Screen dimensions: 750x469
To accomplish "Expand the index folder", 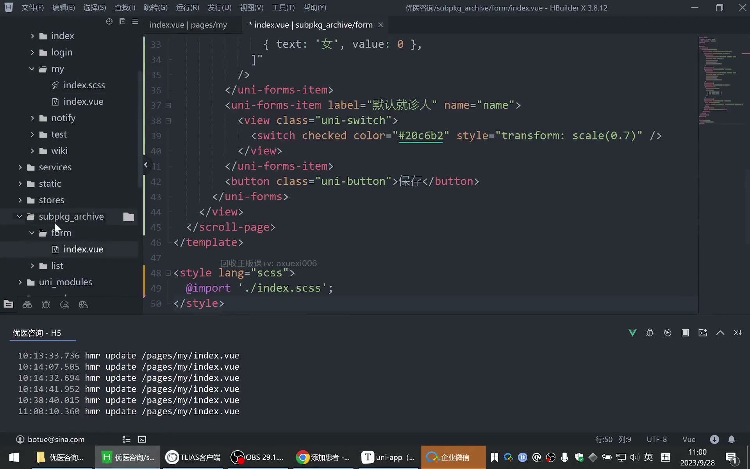I will pyautogui.click(x=32, y=36).
